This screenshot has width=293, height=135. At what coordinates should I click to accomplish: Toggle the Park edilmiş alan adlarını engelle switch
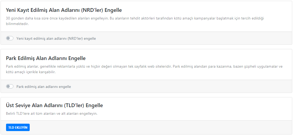click(10, 87)
